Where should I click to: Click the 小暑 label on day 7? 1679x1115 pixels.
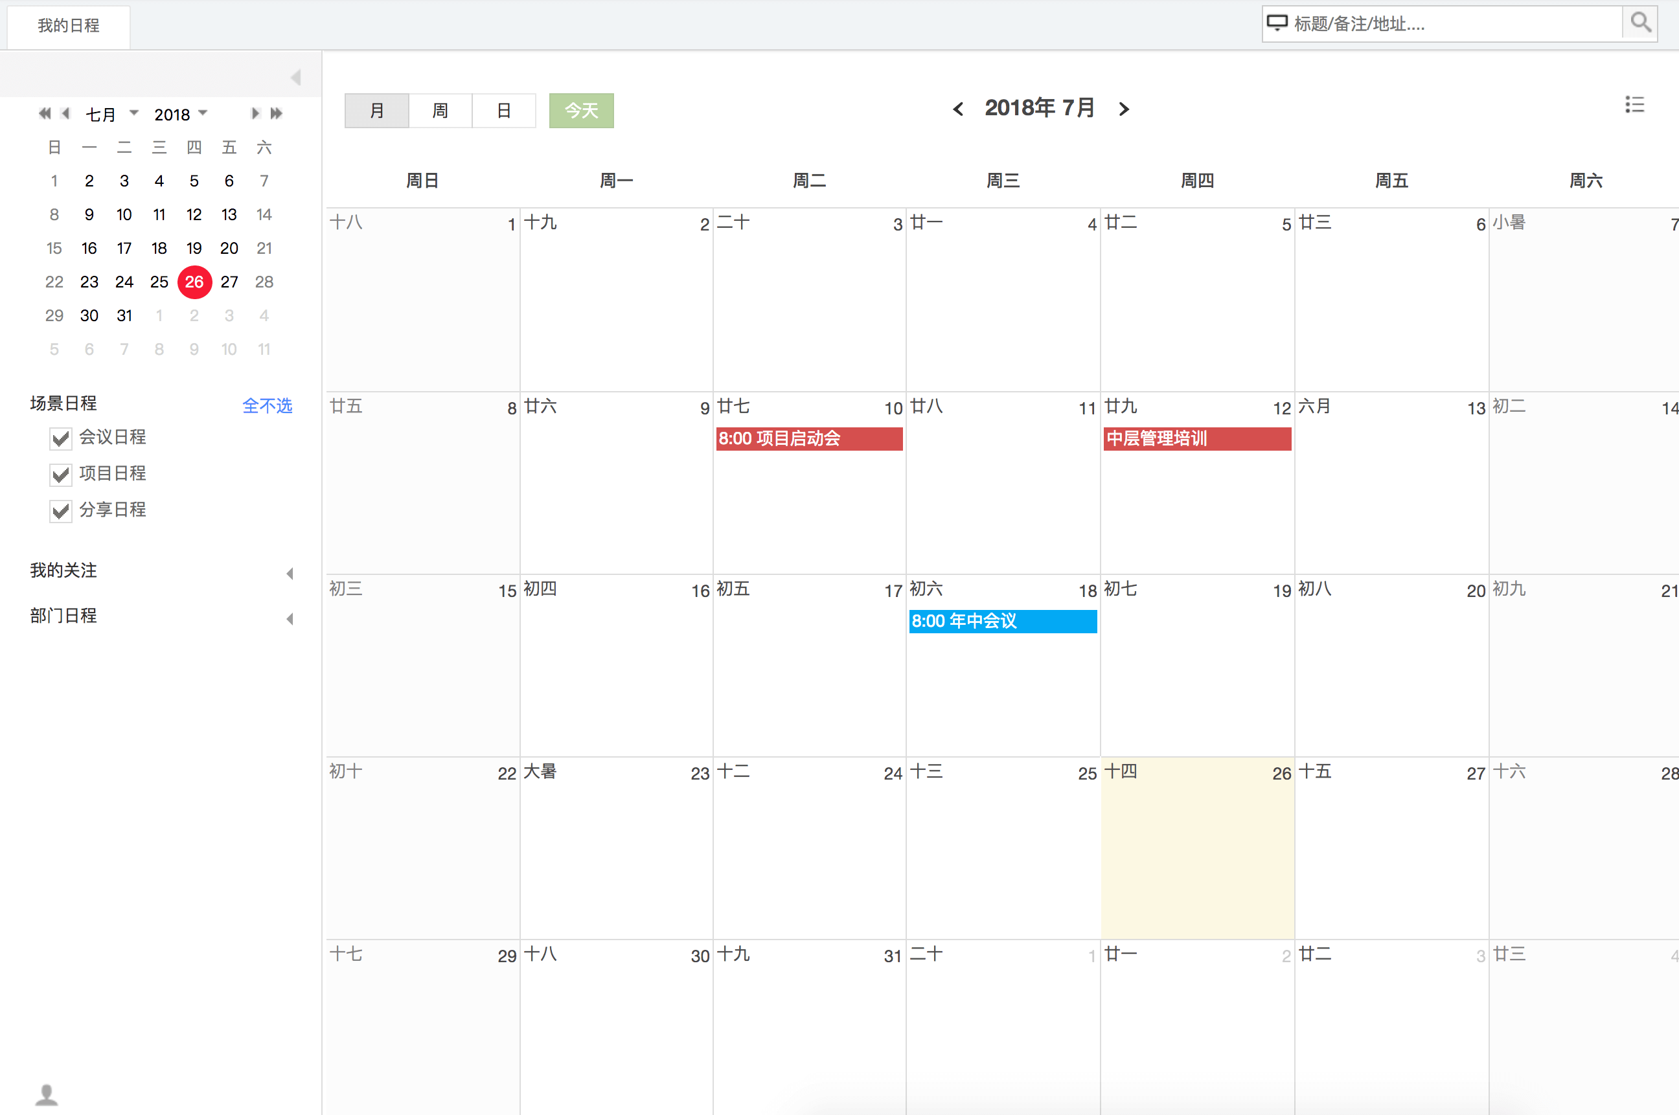pos(1508,223)
